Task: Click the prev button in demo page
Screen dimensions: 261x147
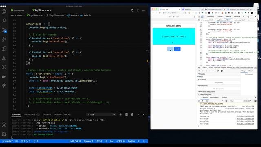Action: point(170,49)
